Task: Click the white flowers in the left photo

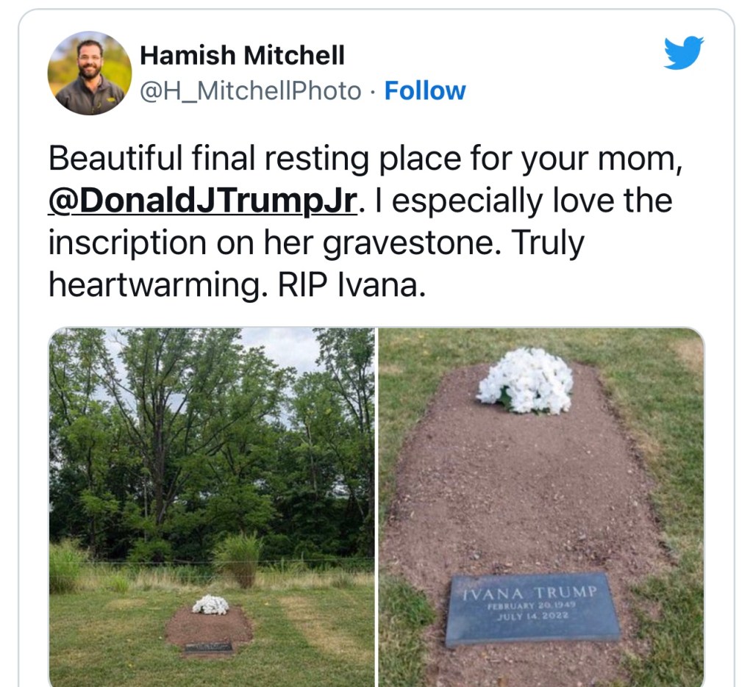Action: [210, 605]
